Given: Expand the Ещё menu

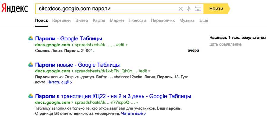Looking at the screenshot, I should 204,20.
